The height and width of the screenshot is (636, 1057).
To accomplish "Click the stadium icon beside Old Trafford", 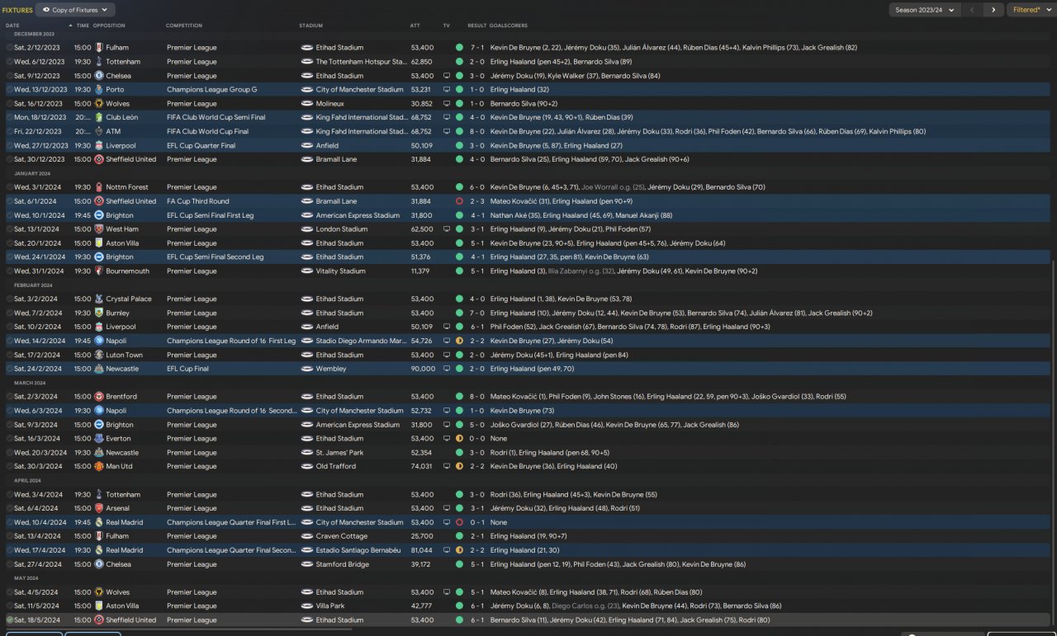I will tap(306, 467).
